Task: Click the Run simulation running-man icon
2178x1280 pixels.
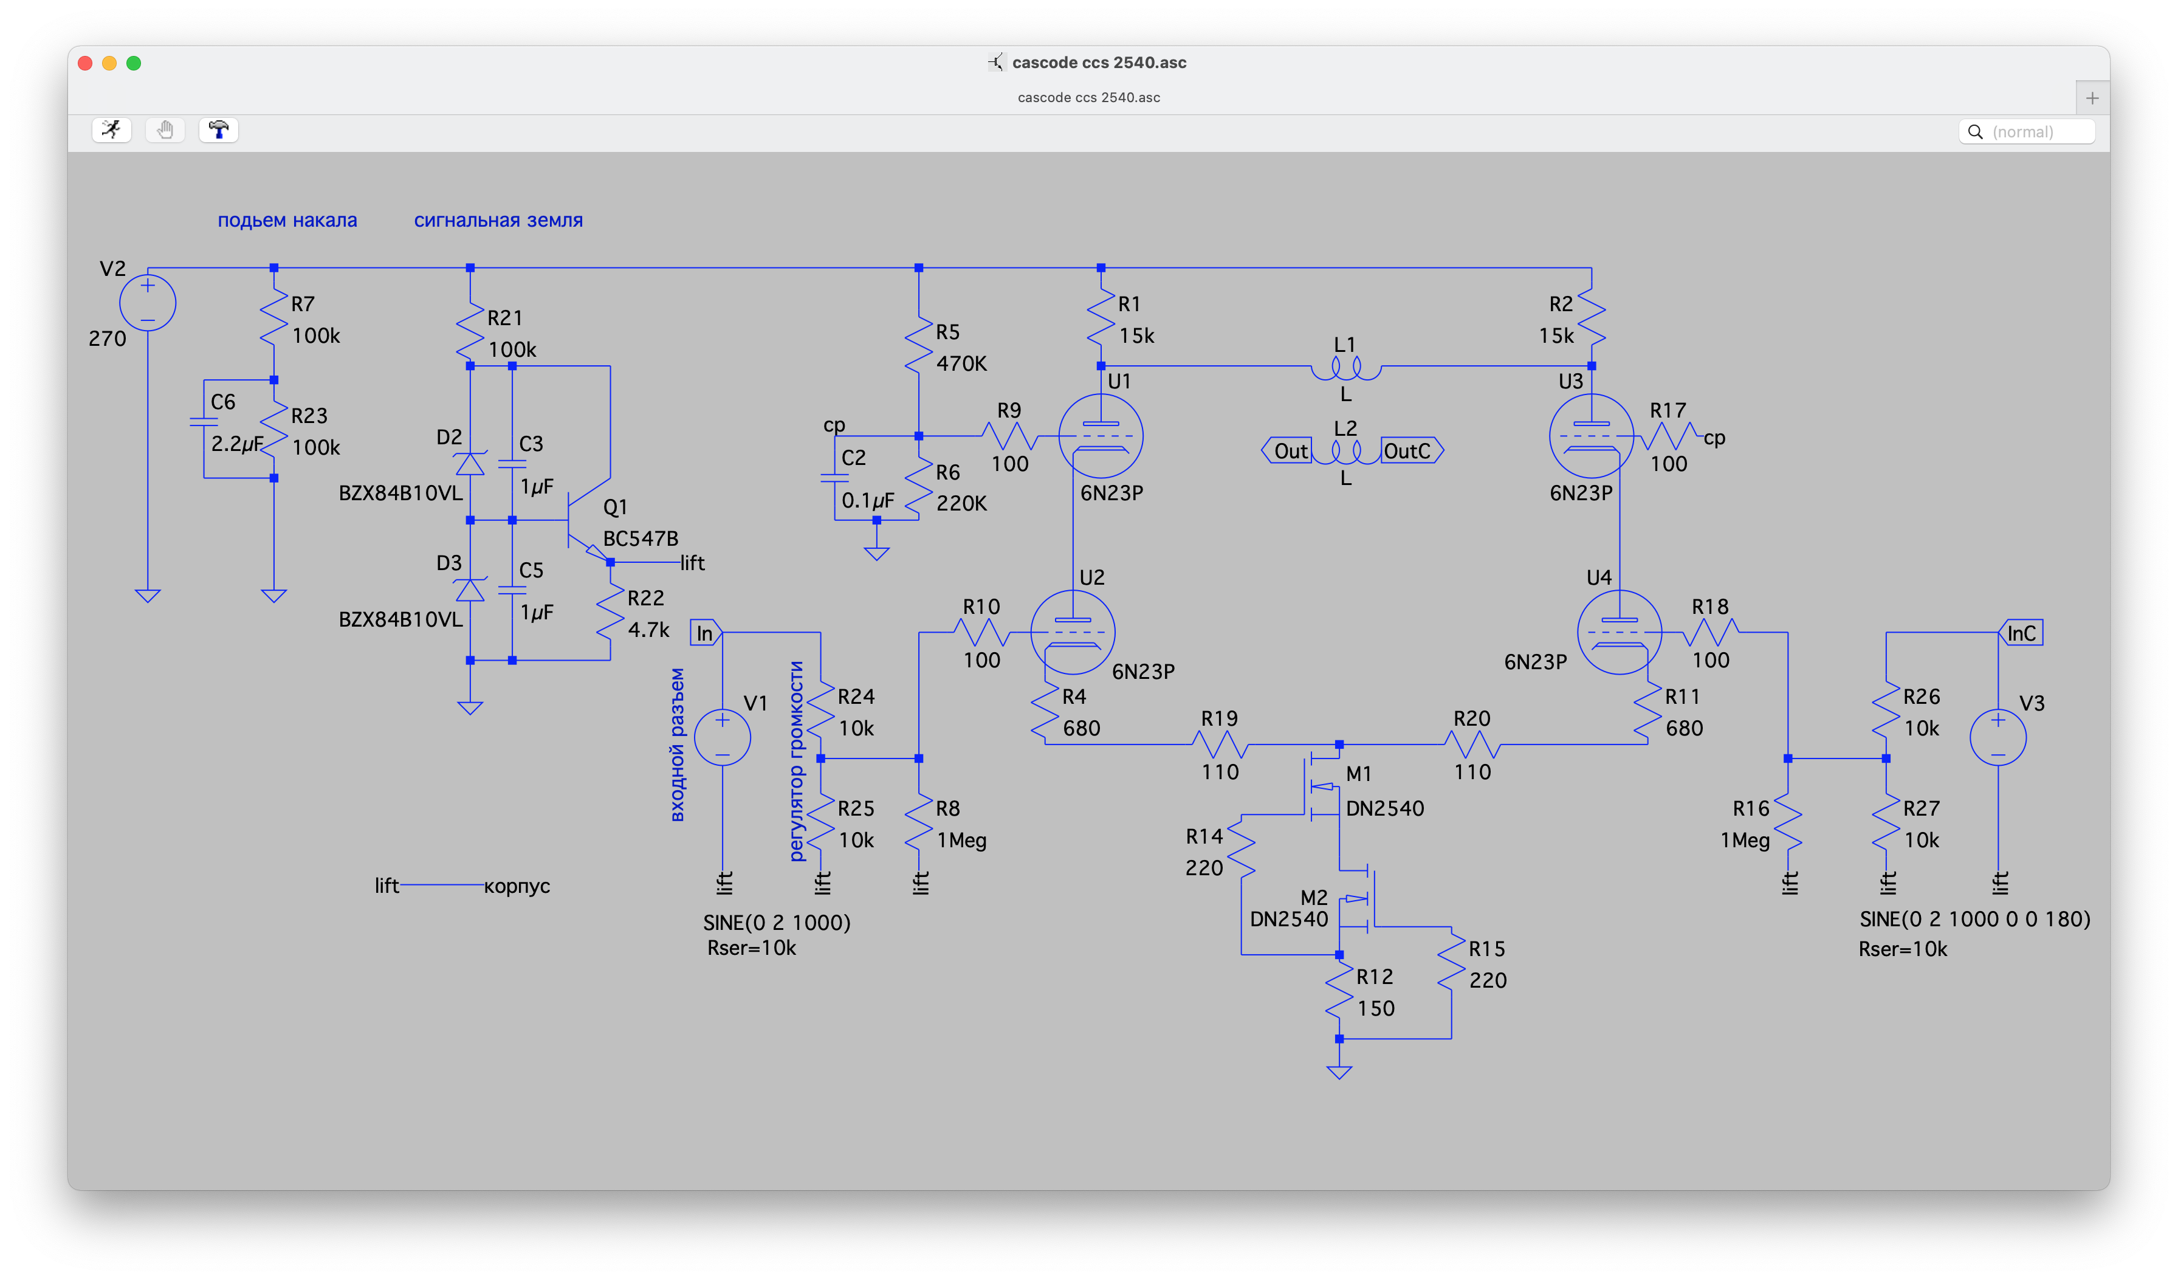Action: 111,131
